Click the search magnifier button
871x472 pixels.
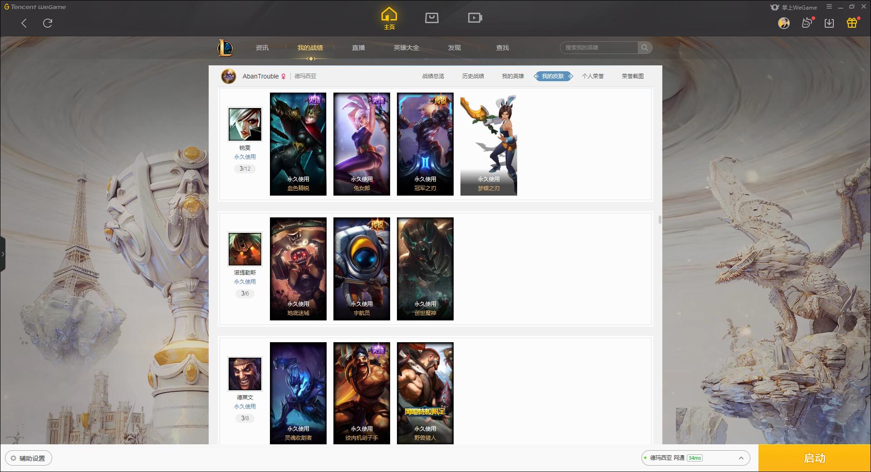[645, 48]
